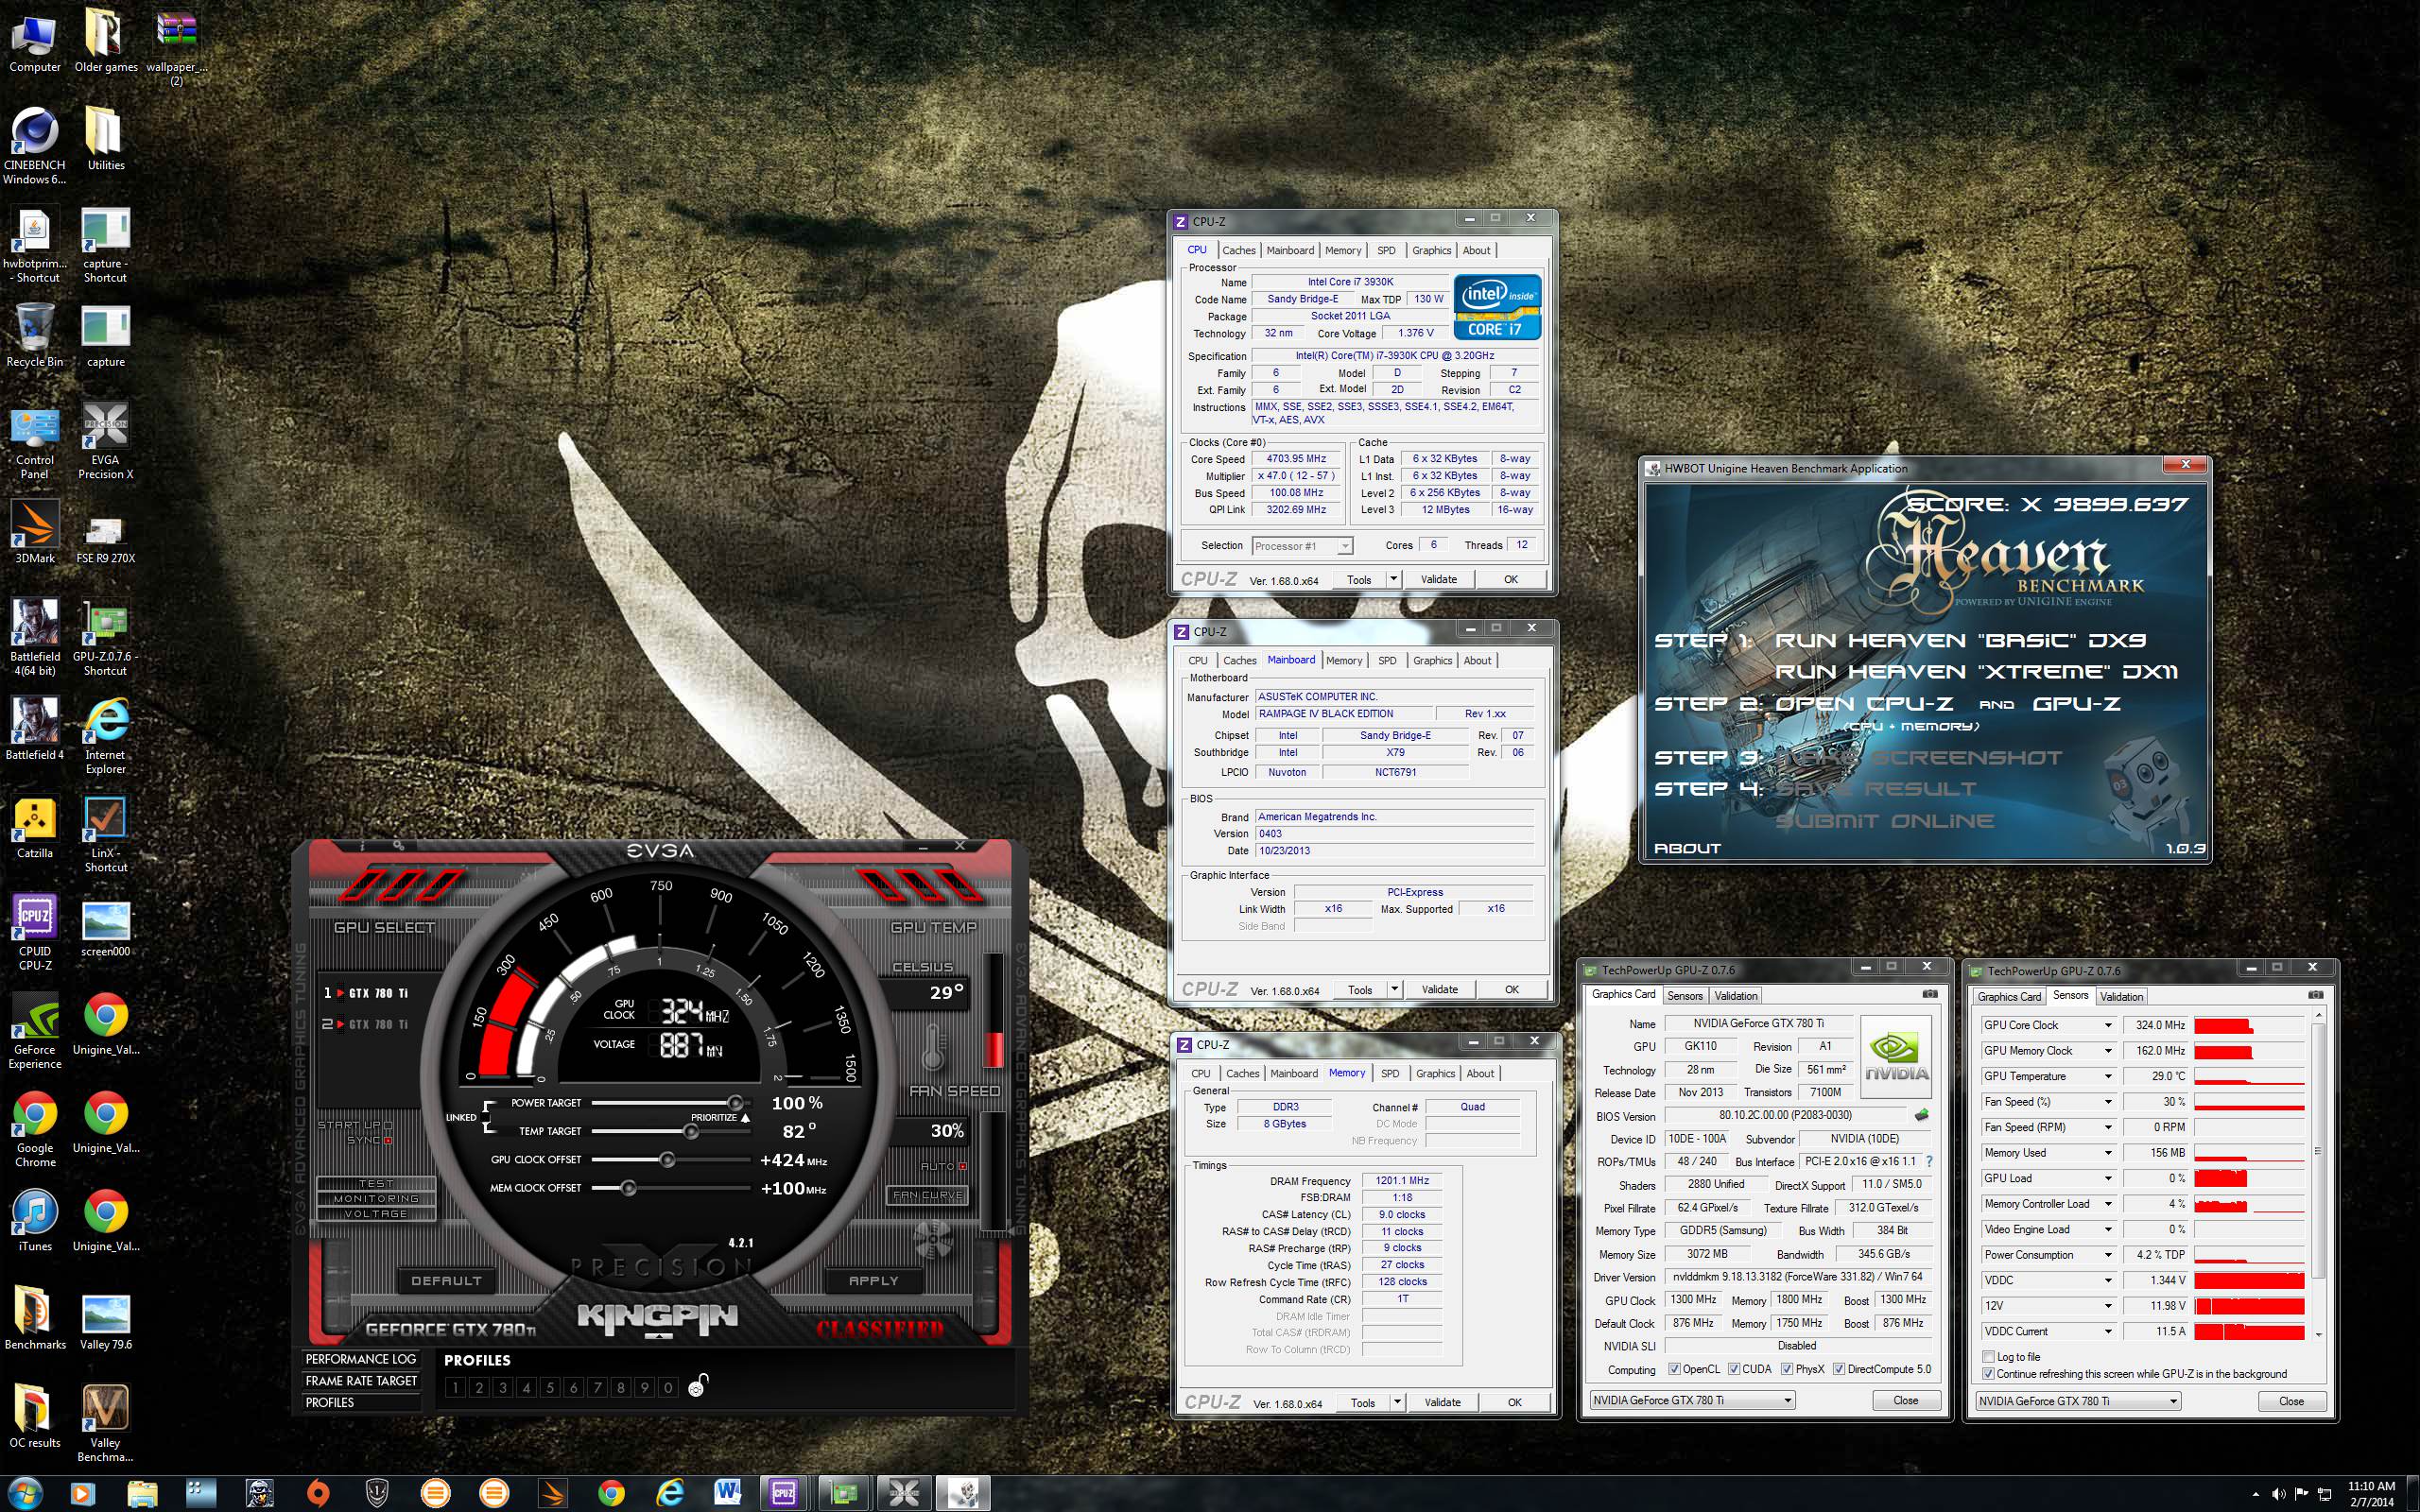The width and height of the screenshot is (2420, 1512).
Task: Click ABOUT in HWBOT Heaven window
Action: tap(1687, 848)
